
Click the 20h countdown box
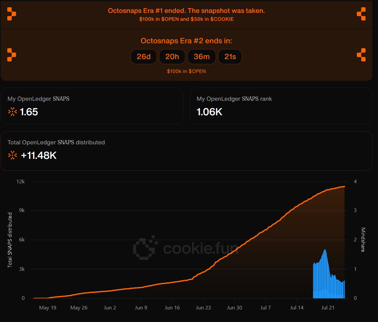(172, 57)
